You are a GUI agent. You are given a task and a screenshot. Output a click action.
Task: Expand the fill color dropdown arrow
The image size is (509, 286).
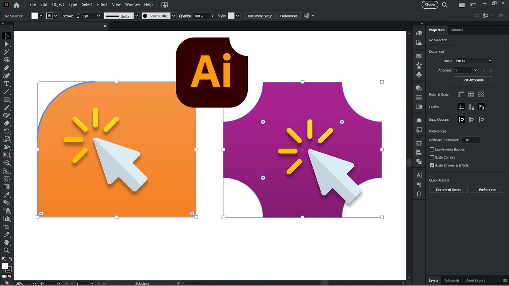click(41, 16)
